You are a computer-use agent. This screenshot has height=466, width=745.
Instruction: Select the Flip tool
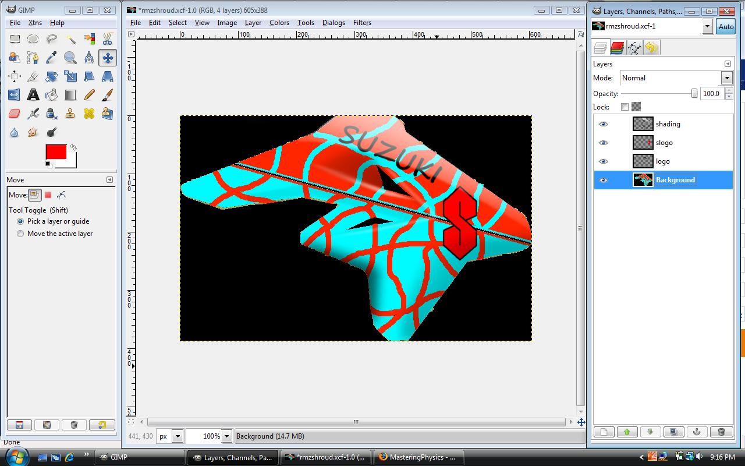15,95
